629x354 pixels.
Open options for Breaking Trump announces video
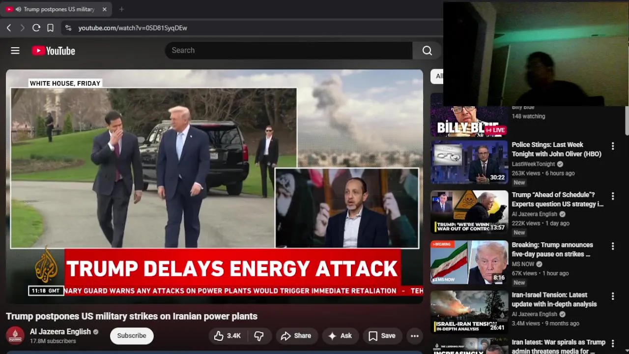click(613, 246)
